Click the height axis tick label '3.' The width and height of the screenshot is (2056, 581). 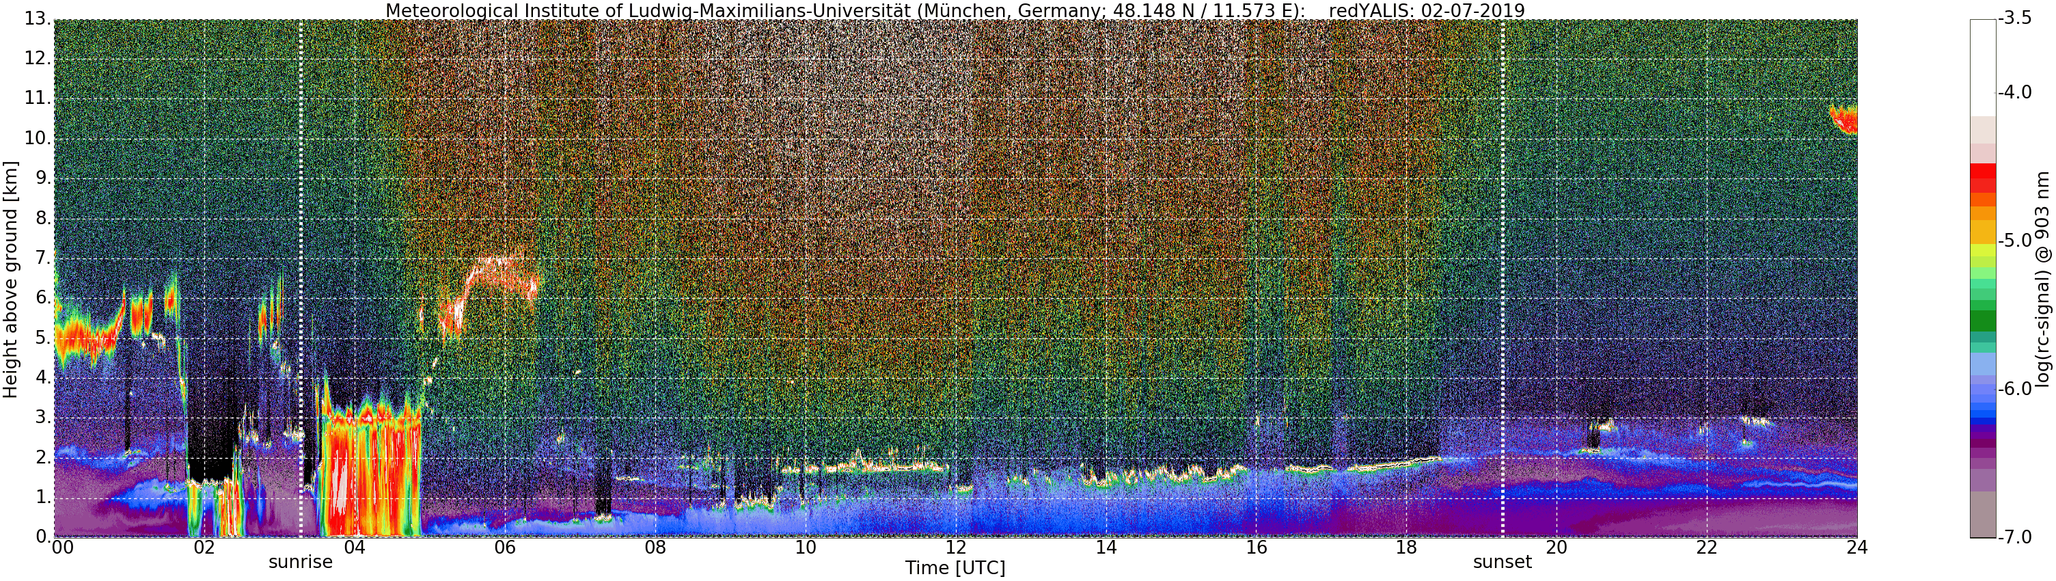(x=42, y=418)
